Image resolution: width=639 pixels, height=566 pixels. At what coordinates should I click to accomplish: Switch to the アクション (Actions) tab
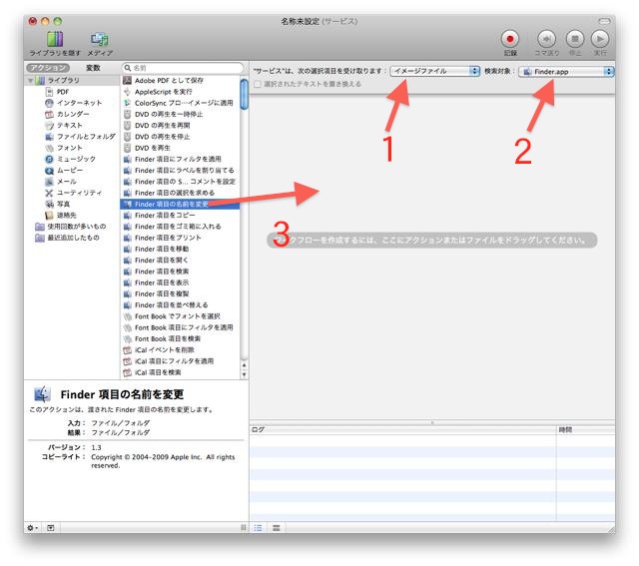click(x=49, y=68)
